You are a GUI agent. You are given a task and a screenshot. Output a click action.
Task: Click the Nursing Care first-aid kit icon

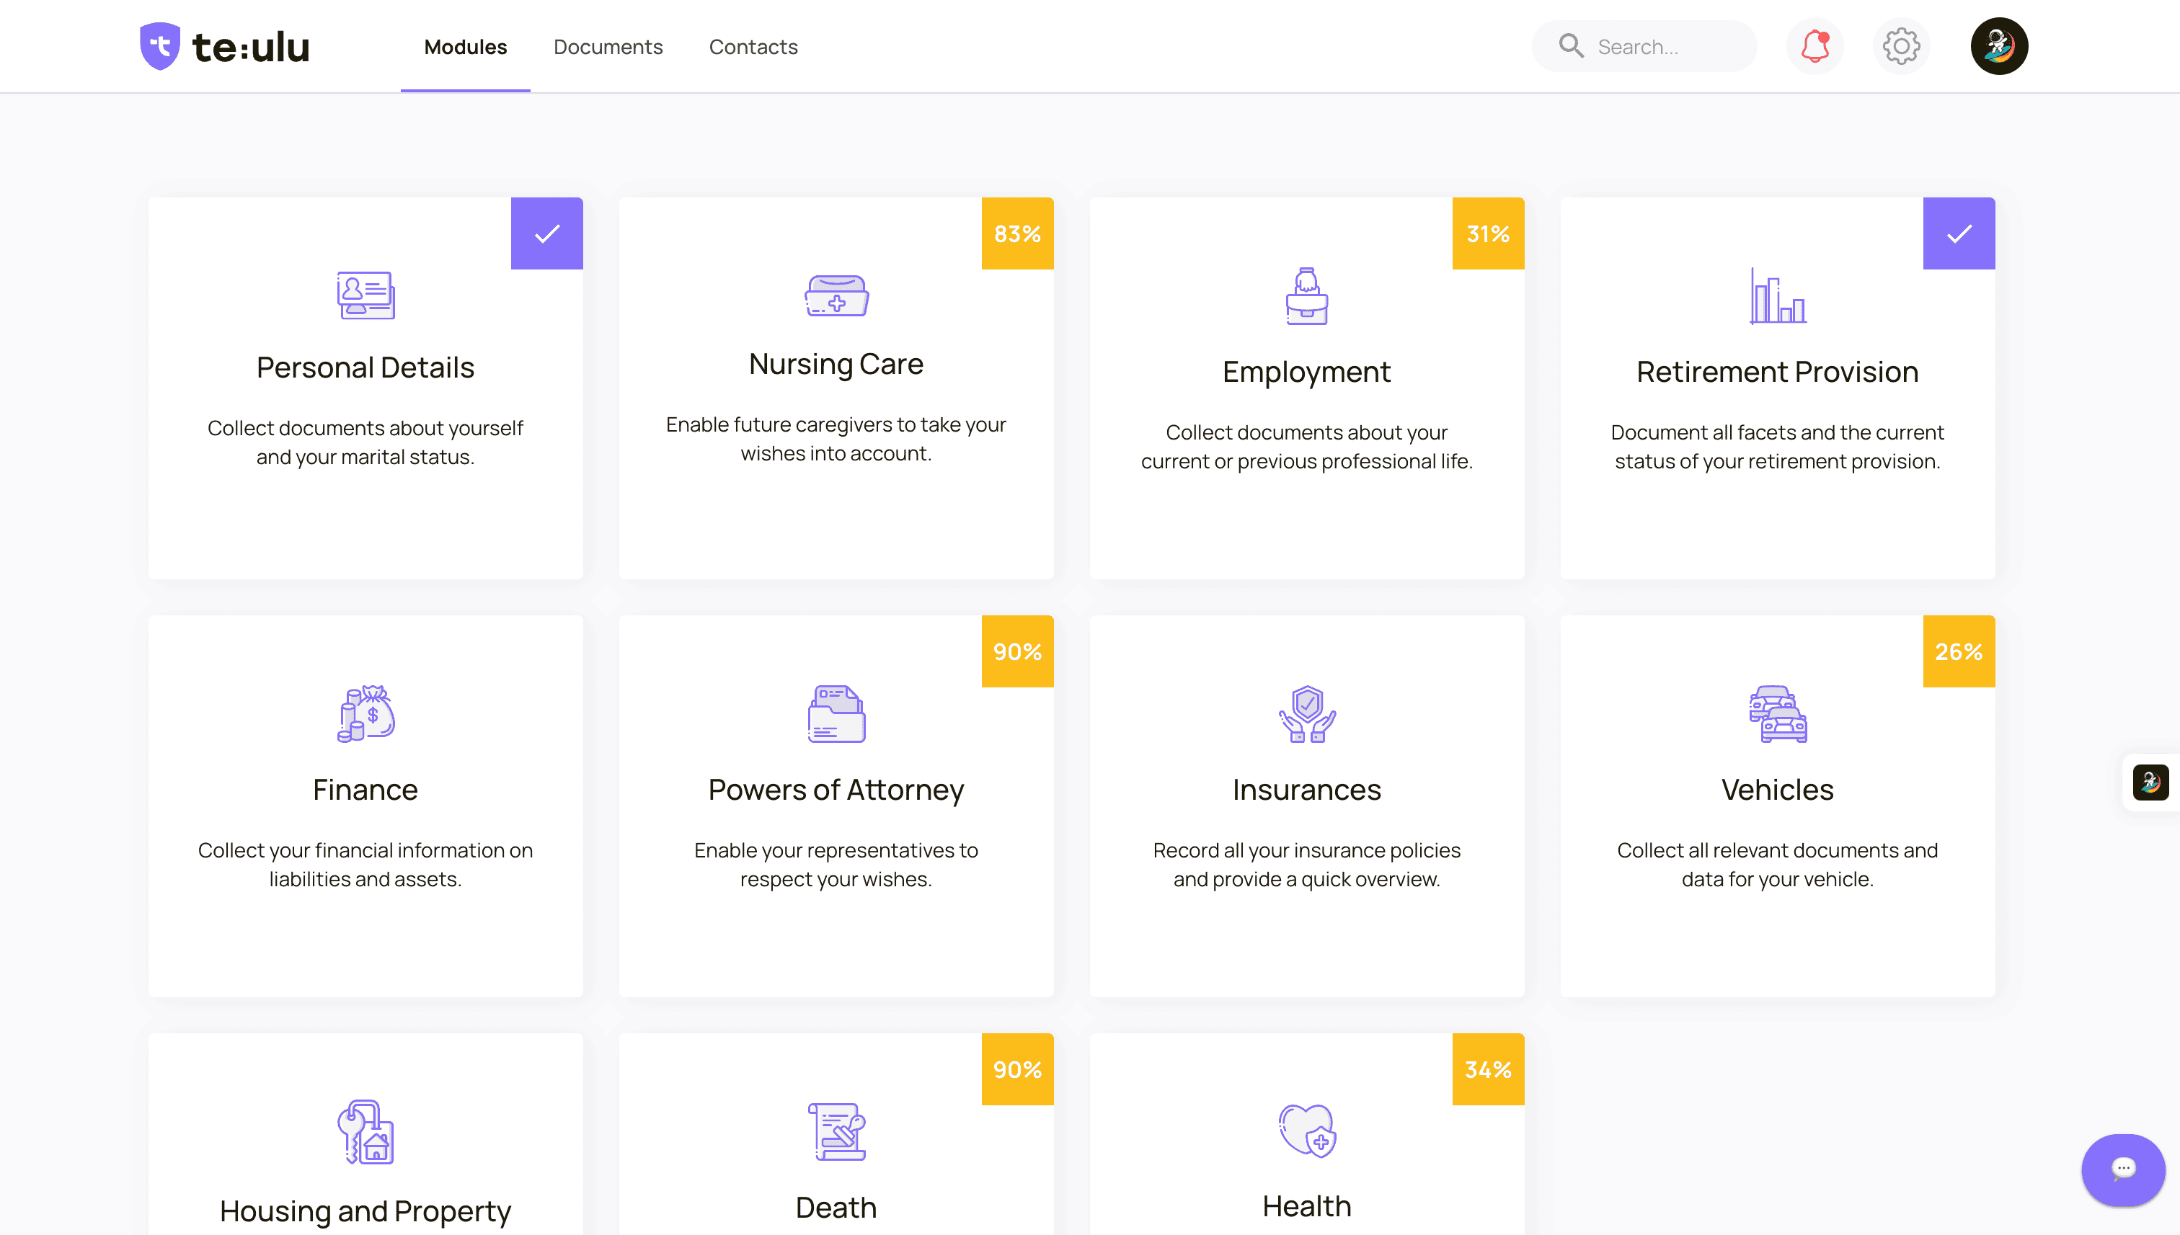[x=836, y=295]
